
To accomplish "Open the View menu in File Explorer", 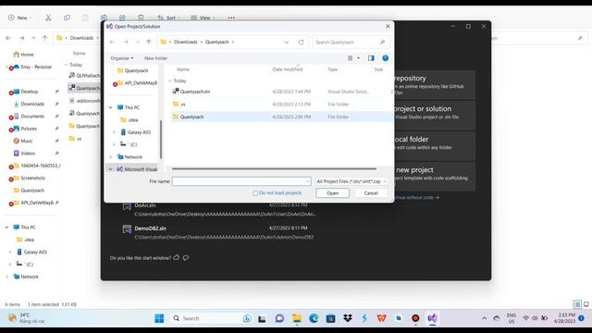I will click(203, 18).
